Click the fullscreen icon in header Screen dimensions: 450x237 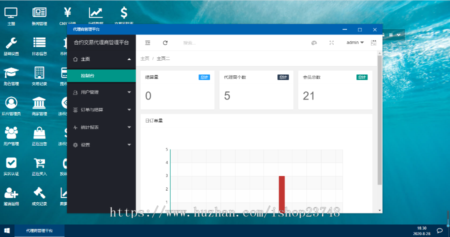click(331, 43)
